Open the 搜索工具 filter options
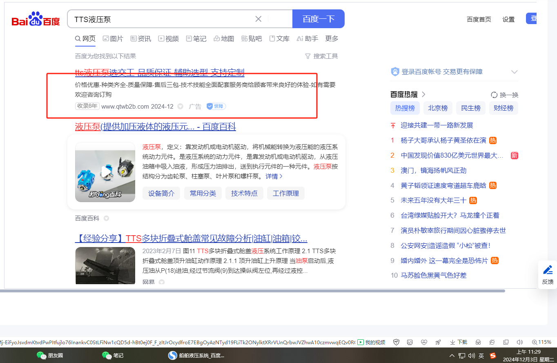Image resolution: width=557 pixels, height=363 pixels. (321, 56)
